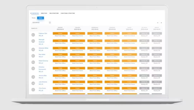The height and width of the screenshot is (110, 194).
Task: Click the Sunday 2020-08-09 column header
Action: 157,29
